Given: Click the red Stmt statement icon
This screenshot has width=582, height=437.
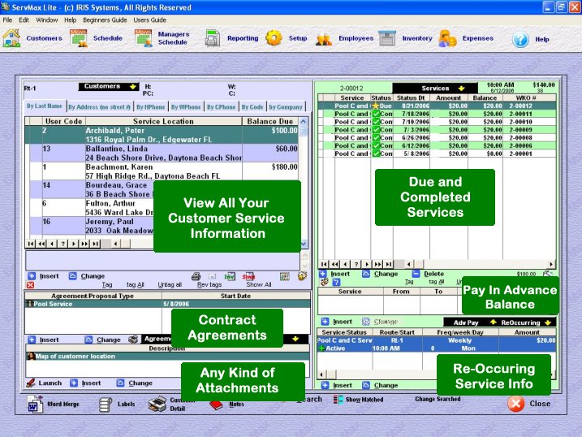Looking at the screenshot, I should pos(248,276).
